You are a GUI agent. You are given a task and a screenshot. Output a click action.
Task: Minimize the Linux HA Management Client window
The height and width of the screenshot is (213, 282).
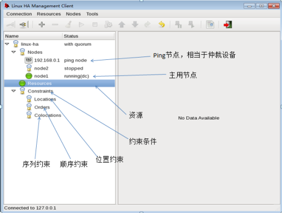249,6
